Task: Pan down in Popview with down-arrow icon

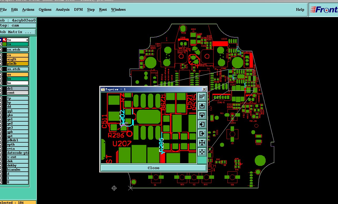Action: [x=202, y=115]
